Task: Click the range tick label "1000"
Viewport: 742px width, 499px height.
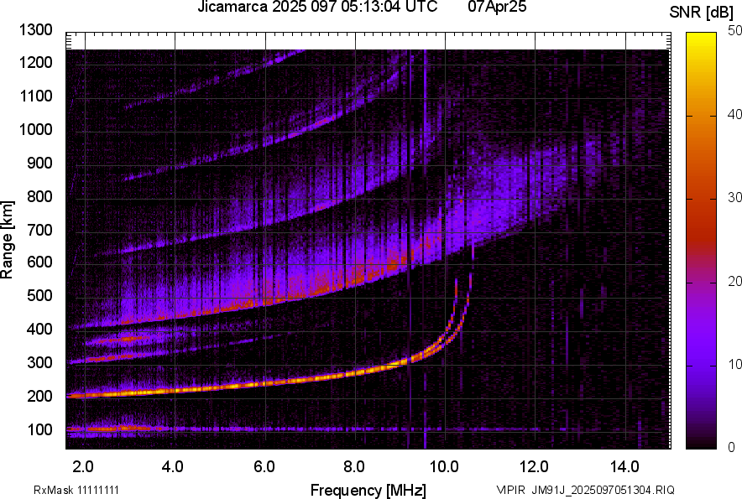Action: point(35,129)
